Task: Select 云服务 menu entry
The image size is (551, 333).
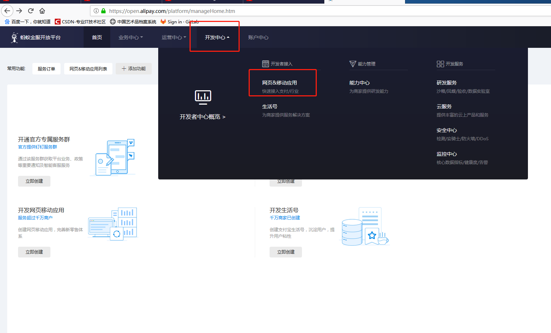Action: 444,106
